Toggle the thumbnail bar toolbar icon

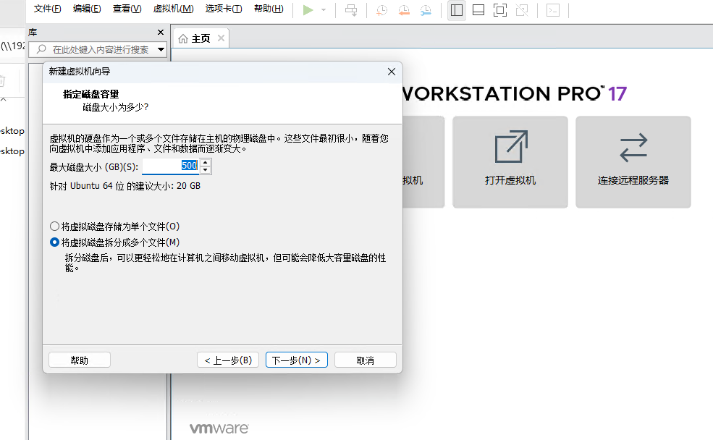tap(478, 10)
